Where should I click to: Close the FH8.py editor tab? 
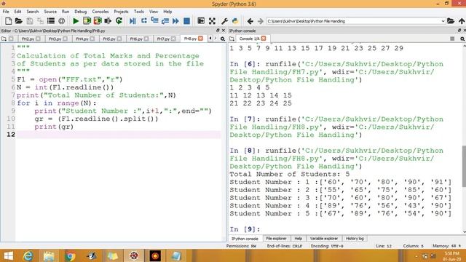click(x=201, y=39)
